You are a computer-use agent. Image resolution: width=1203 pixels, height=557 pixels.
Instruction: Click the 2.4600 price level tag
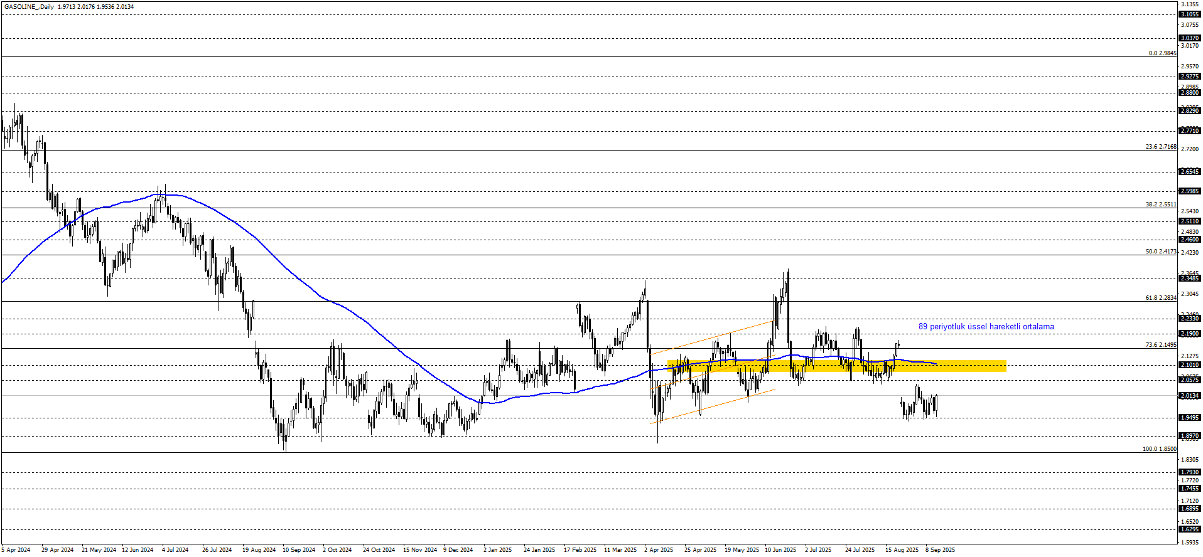(x=1190, y=240)
